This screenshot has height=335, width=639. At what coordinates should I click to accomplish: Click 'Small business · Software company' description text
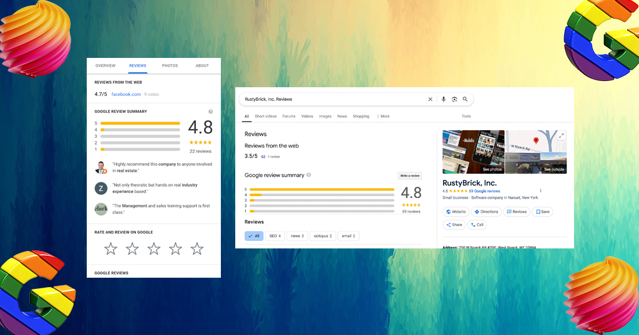click(x=490, y=197)
